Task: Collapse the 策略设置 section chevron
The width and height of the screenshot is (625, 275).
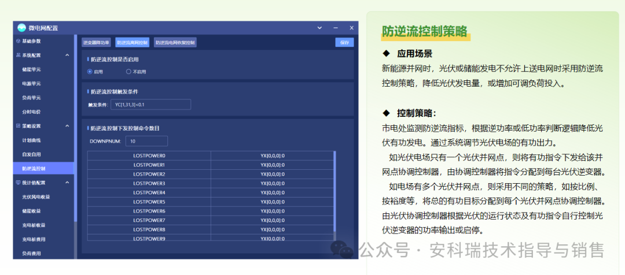Action: (67, 126)
